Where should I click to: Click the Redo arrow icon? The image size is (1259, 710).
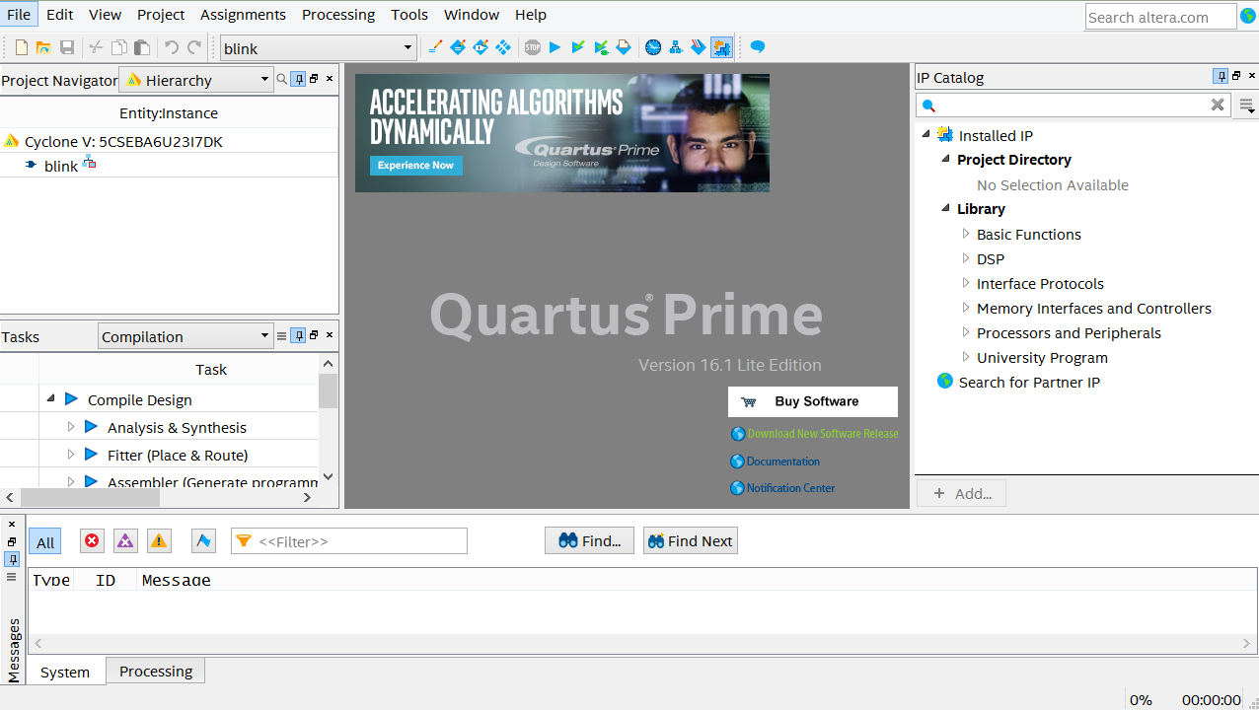pos(194,47)
